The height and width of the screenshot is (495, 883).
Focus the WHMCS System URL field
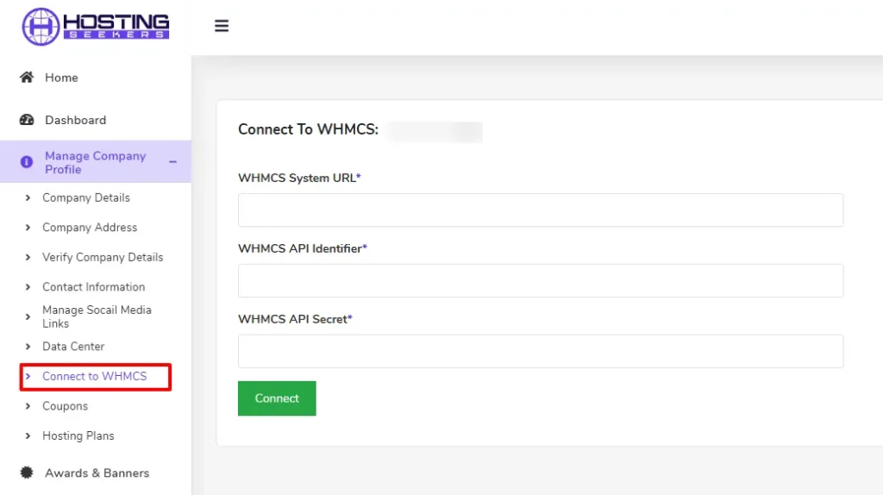tap(541, 210)
